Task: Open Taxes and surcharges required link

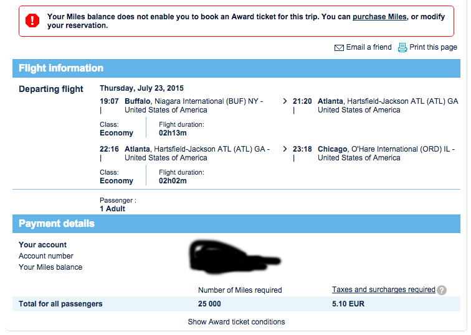Action: click(x=383, y=290)
